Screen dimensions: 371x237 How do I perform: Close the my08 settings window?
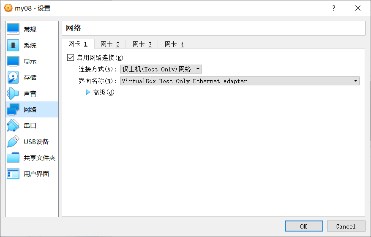358,8
